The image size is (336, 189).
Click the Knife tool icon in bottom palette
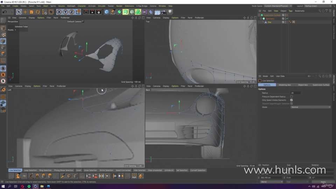coord(63,176)
